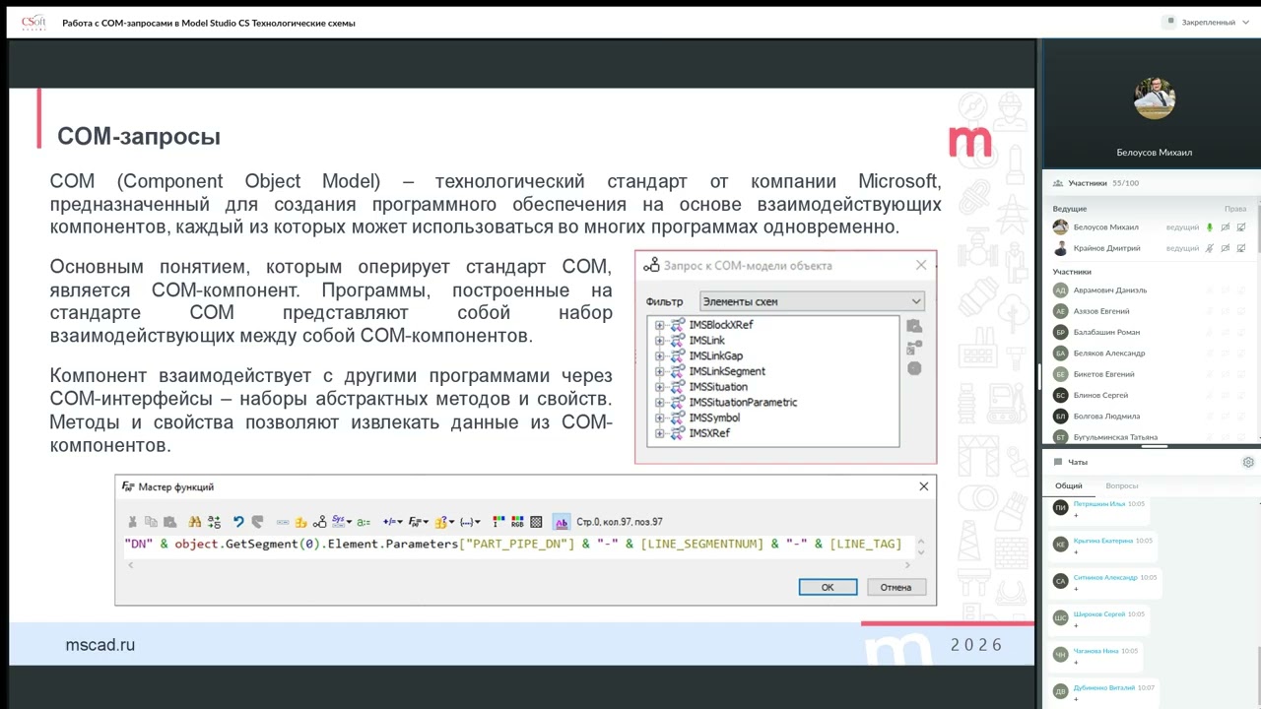Switch to the Вопросы chat tab
The height and width of the screenshot is (709, 1261).
point(1122,485)
